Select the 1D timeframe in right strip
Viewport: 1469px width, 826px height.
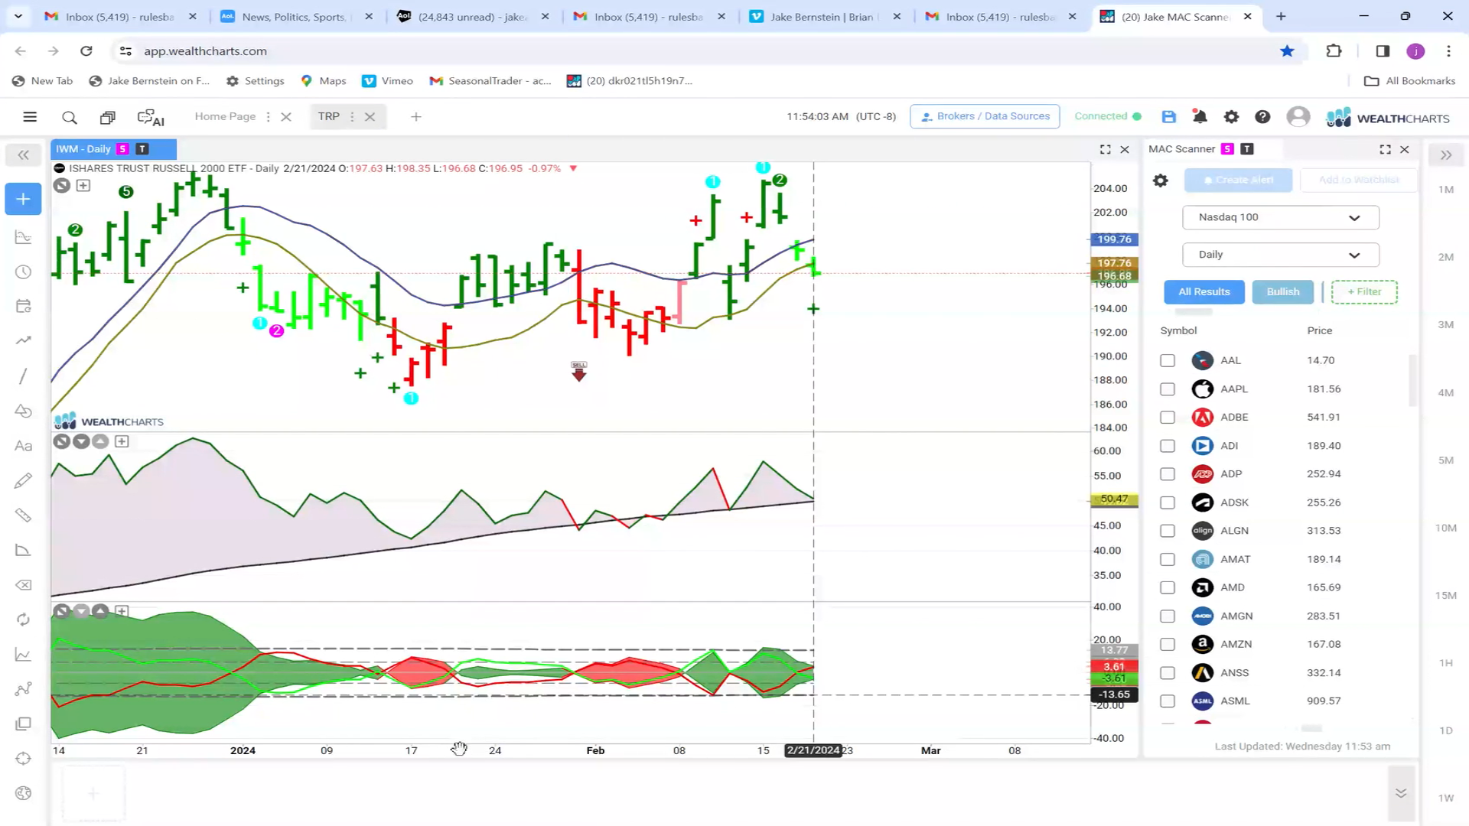tap(1446, 730)
